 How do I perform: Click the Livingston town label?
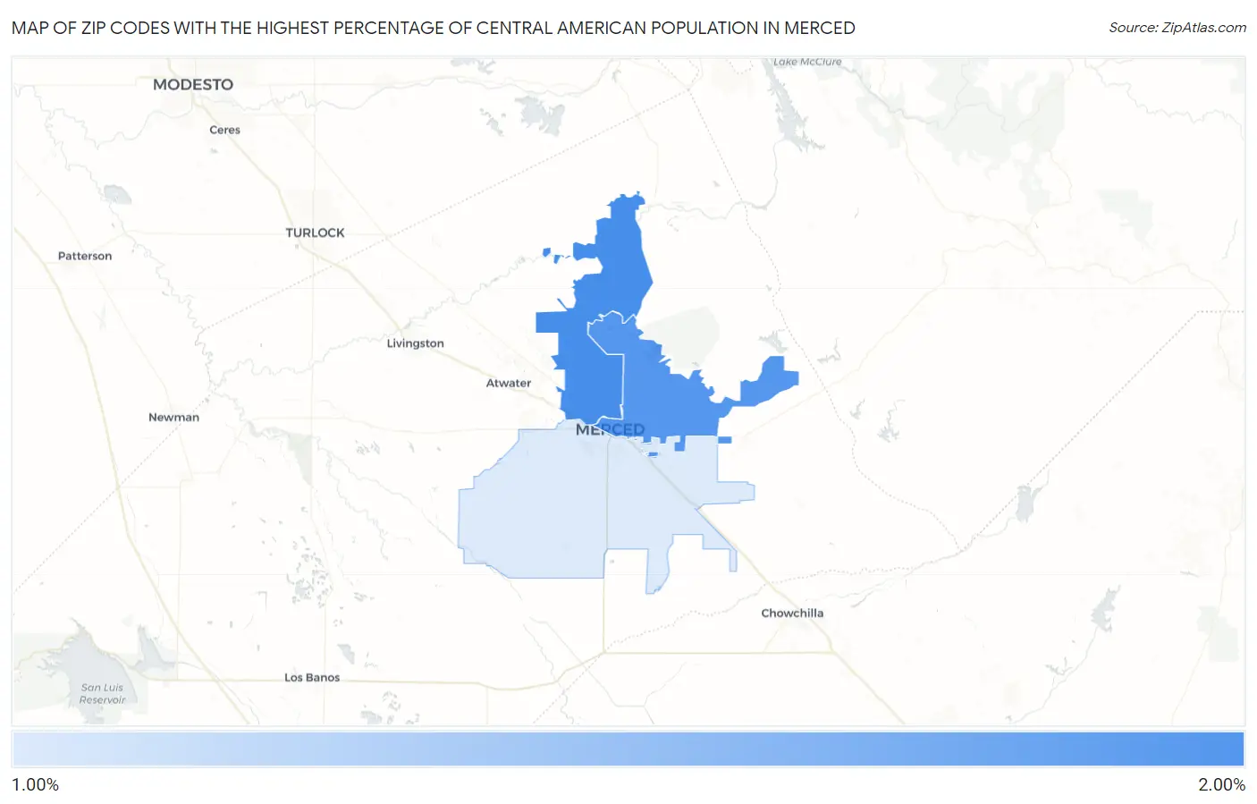click(415, 343)
